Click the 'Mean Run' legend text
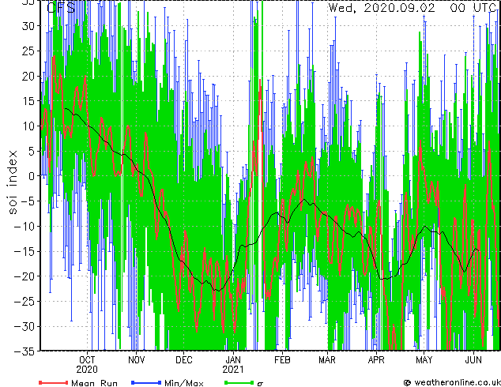This screenshot has width=501, height=387. [x=95, y=383]
